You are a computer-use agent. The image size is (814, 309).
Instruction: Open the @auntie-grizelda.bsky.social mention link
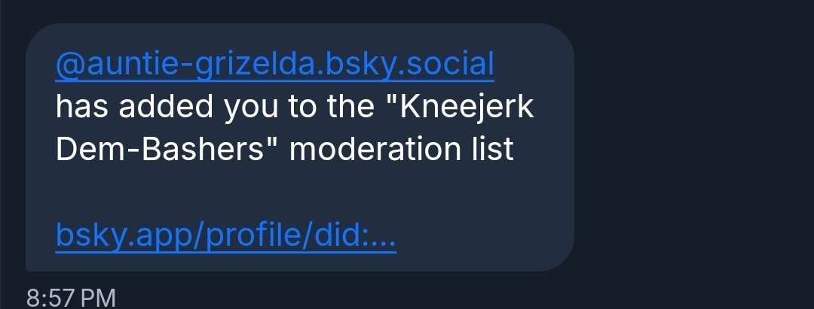pyautogui.click(x=274, y=65)
